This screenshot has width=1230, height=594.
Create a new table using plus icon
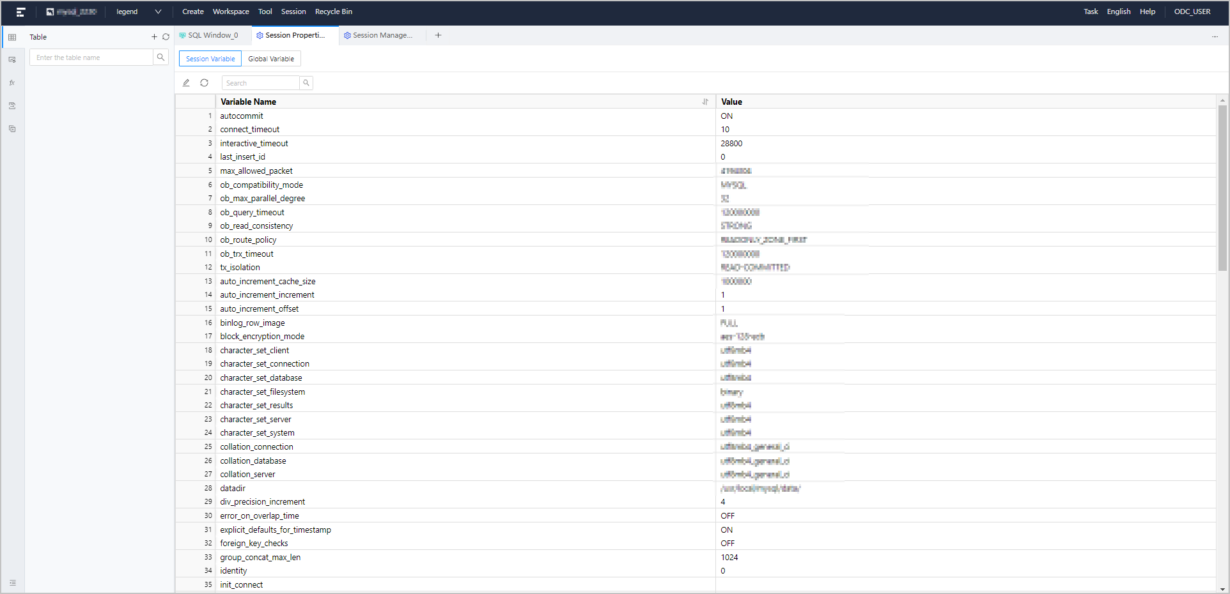click(154, 37)
